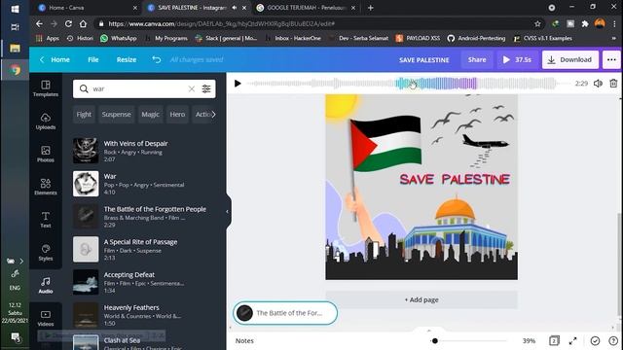Open the Canva help button

613,340
